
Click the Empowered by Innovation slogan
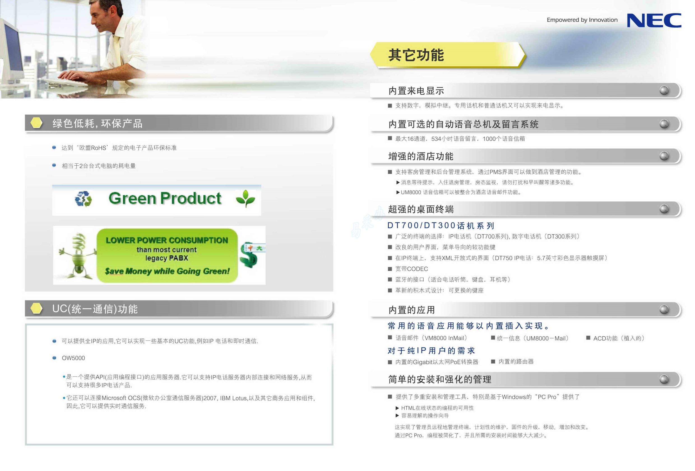pyautogui.click(x=582, y=20)
